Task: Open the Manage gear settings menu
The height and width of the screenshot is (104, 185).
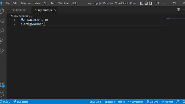Action: pos(2,94)
